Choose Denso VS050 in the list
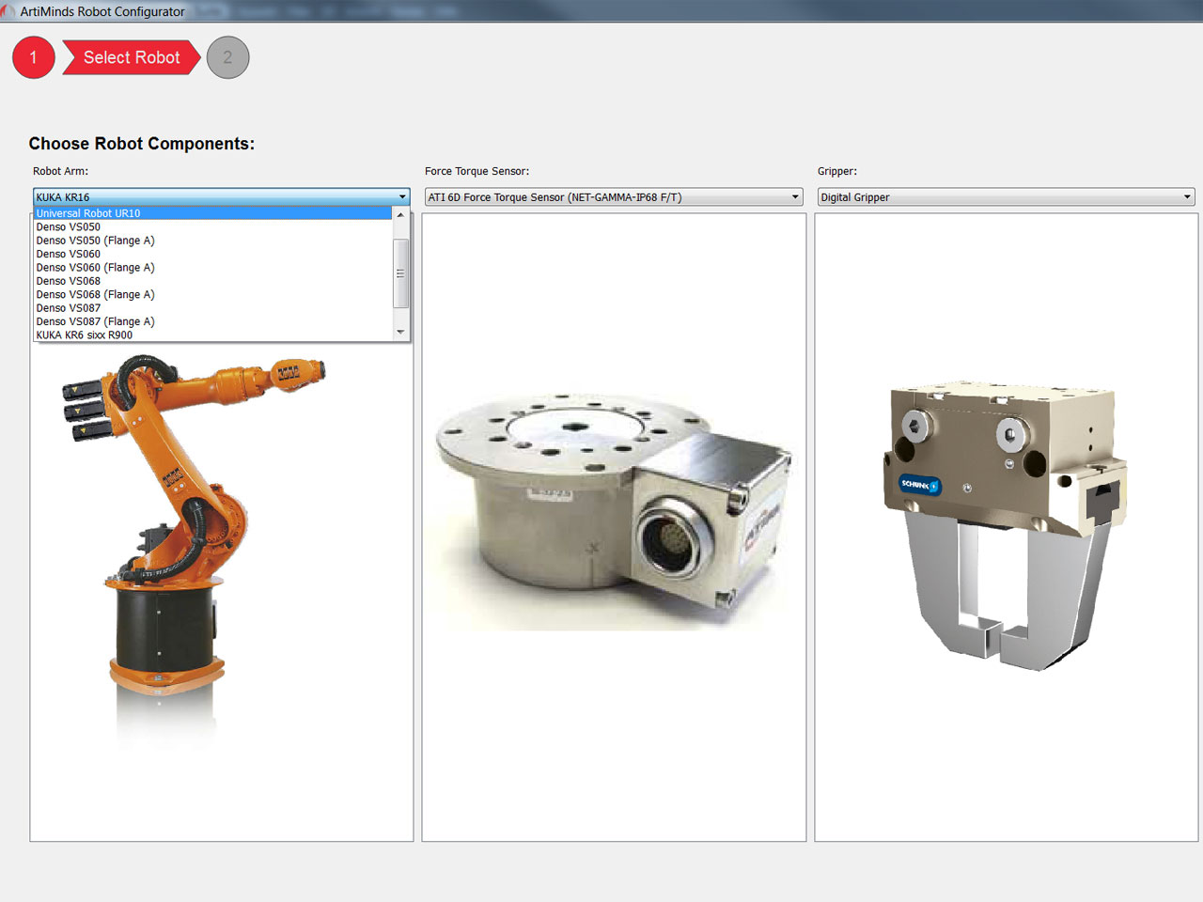The height and width of the screenshot is (902, 1203). tap(212, 226)
